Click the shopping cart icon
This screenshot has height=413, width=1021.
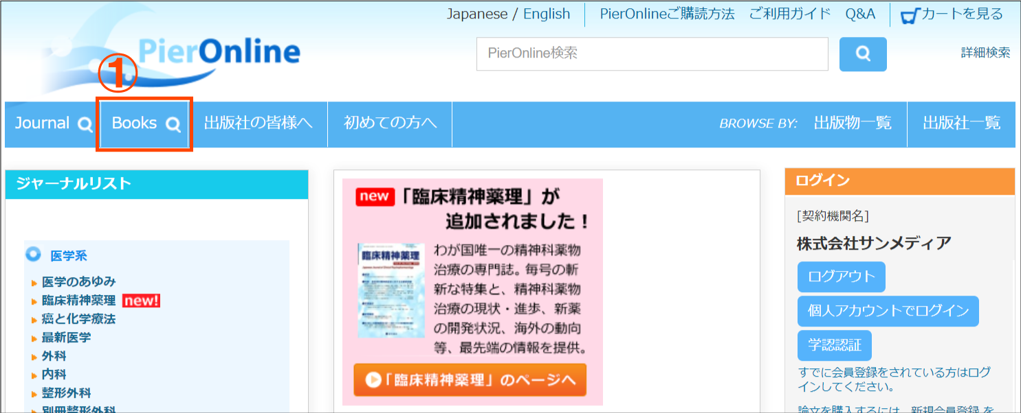click(910, 15)
